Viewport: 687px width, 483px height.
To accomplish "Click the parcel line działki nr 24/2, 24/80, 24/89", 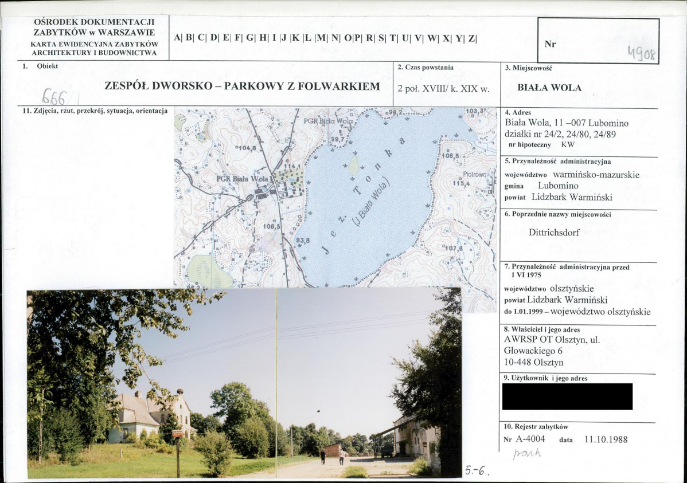I will click(x=560, y=135).
